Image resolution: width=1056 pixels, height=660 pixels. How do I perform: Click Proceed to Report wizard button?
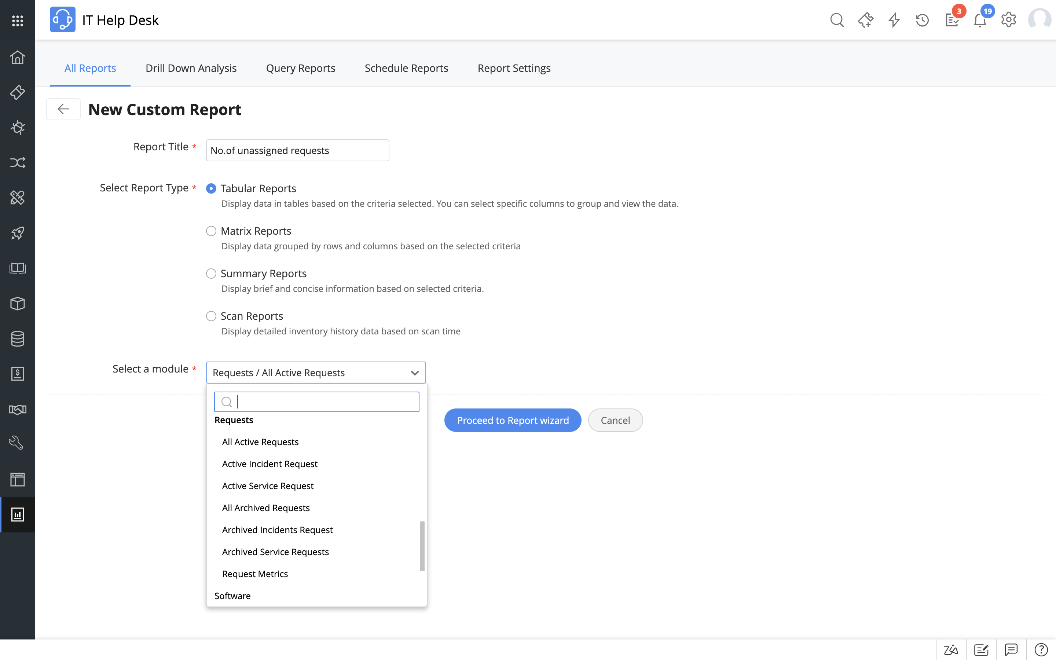point(513,420)
